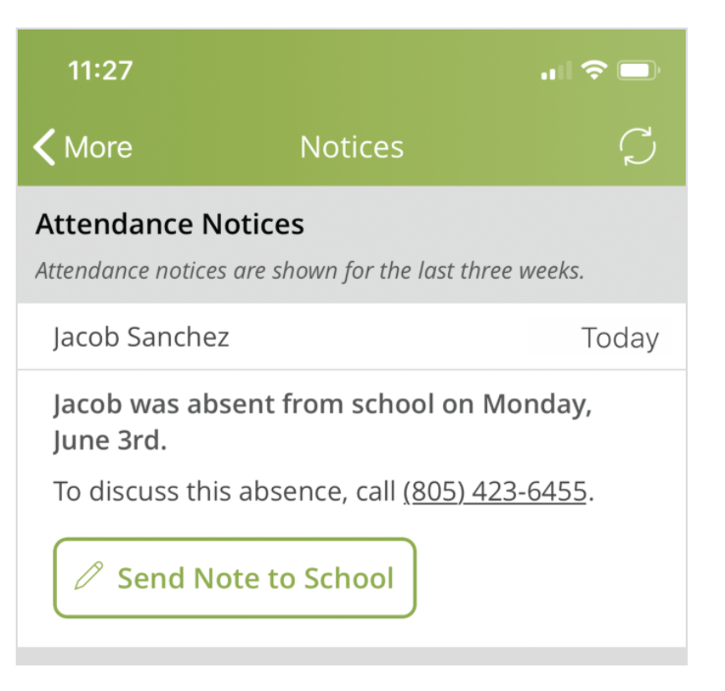Tap the battery indicator icon
The image size is (725, 691).
[639, 71]
